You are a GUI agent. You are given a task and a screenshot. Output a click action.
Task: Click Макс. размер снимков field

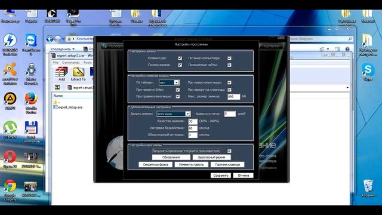click(233, 97)
